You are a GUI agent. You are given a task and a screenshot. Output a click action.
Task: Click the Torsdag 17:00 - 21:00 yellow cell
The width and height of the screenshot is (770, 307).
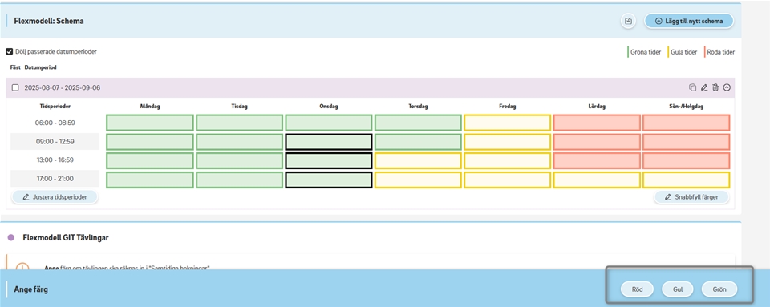tap(418, 180)
